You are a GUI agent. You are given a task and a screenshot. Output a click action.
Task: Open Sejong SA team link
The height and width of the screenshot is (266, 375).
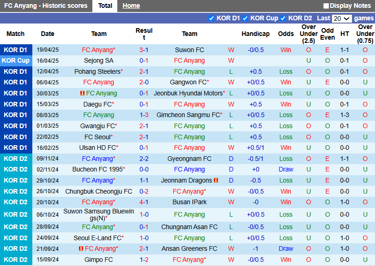tap(98, 61)
